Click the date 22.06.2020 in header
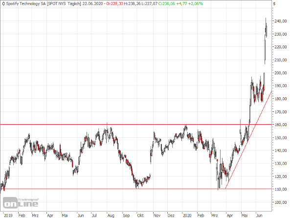The height and width of the screenshot is (218, 291). click(x=92, y=4)
